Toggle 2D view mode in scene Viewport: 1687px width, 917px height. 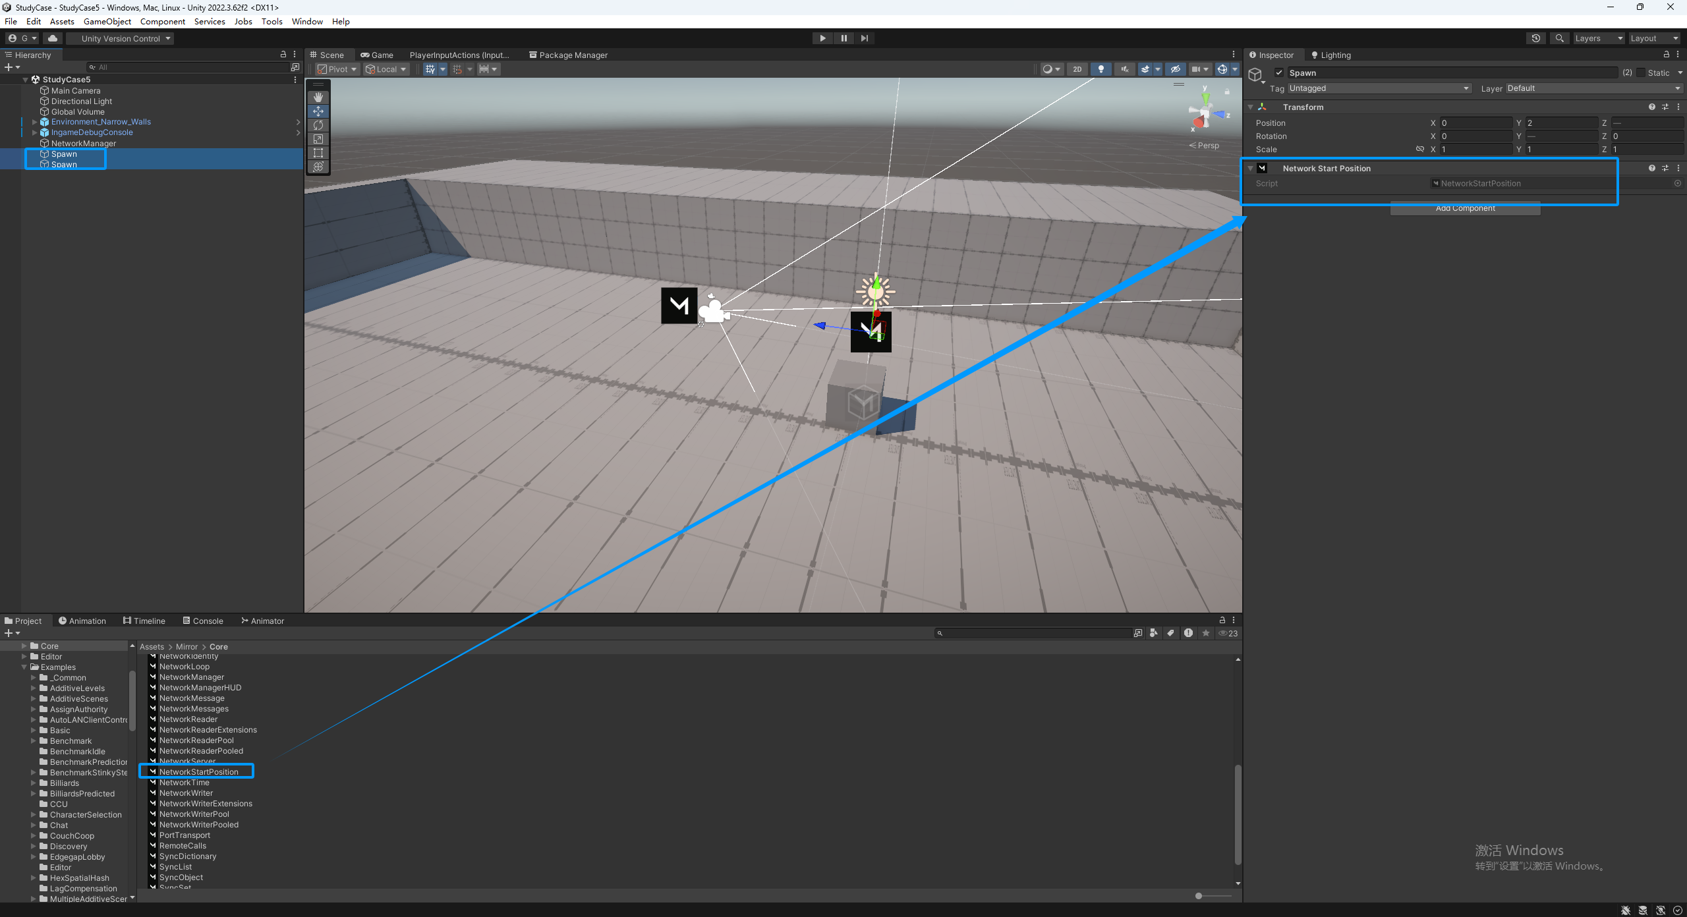(x=1077, y=69)
